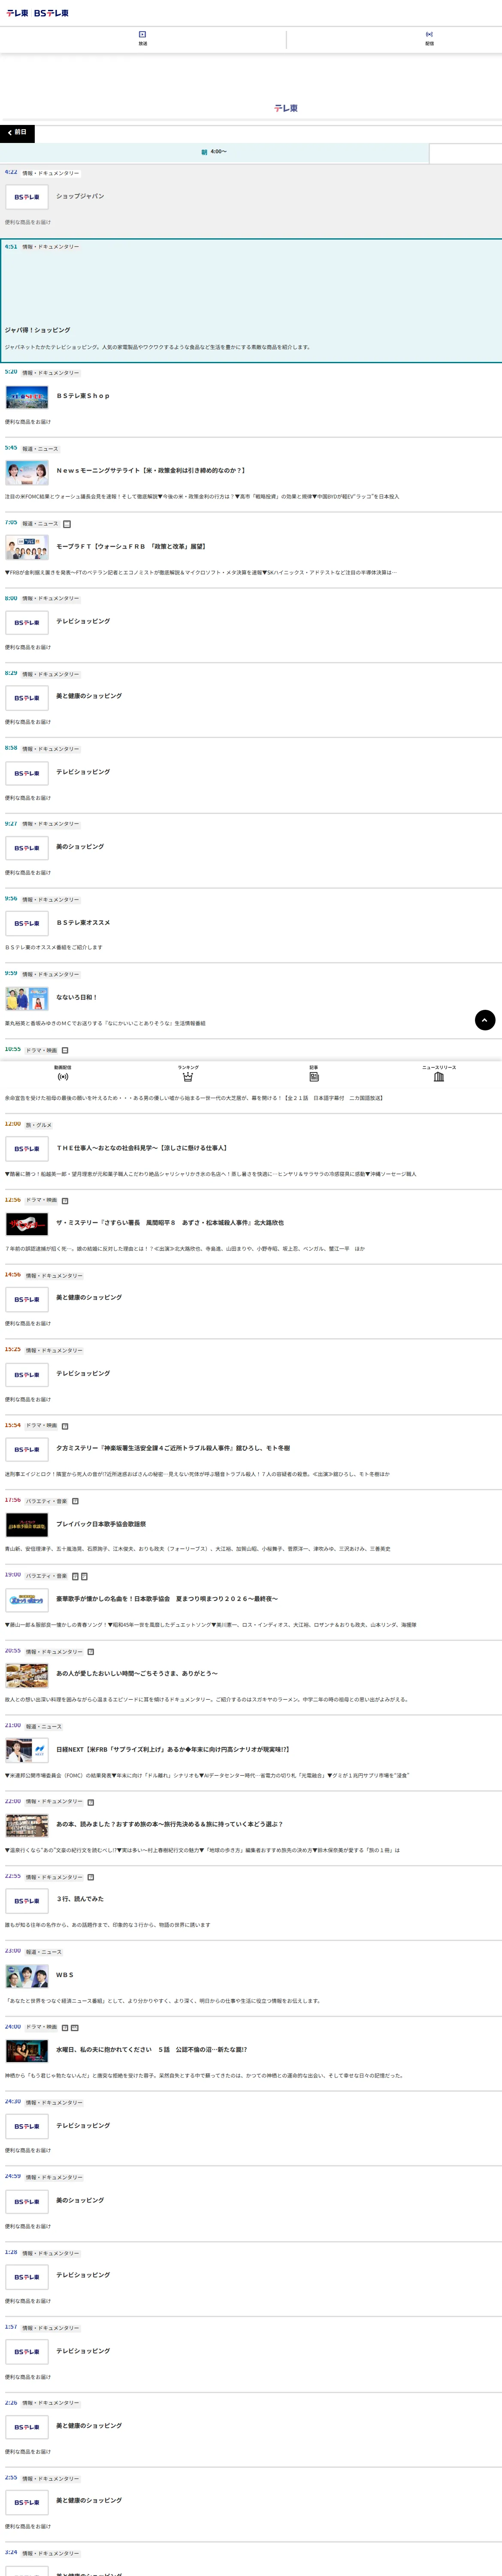This screenshot has height=2576, width=502.
Task: Open 水曜日、私の夫に抱かれてください thumbnail
Action: click(27, 2051)
